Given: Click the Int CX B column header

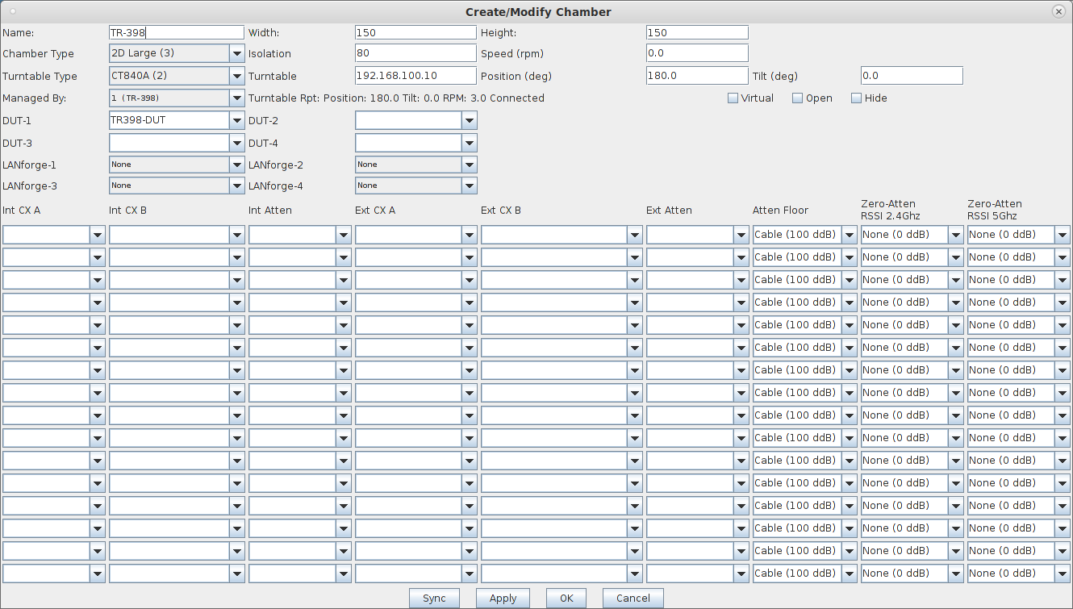Looking at the screenshot, I should pos(127,211).
